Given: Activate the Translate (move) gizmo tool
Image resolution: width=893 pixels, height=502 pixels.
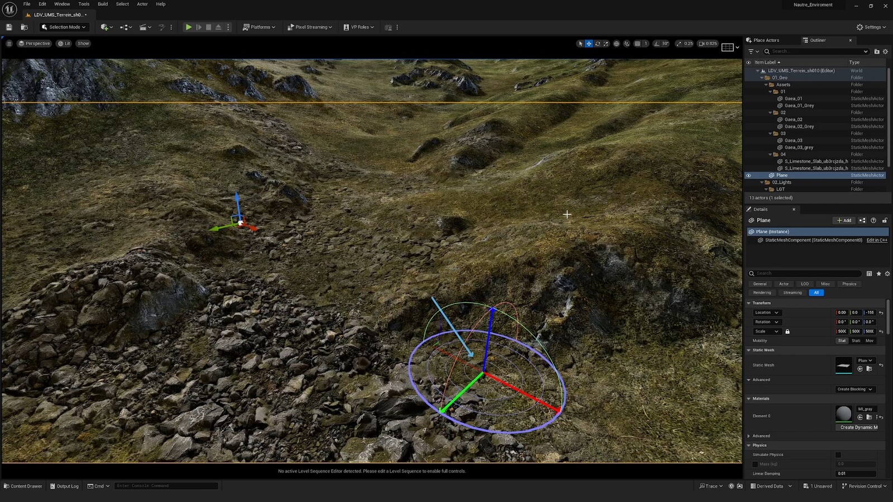Looking at the screenshot, I should [589, 44].
